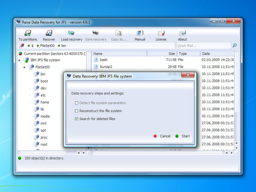Select the lib folder in tree
The height and width of the screenshot is (192, 256).
tap(39, 109)
